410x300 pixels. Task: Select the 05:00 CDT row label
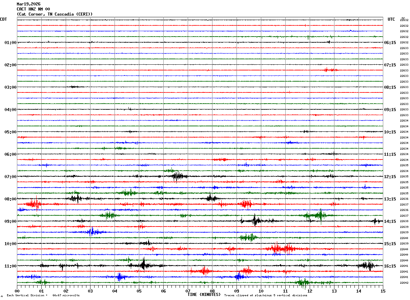coord(11,132)
